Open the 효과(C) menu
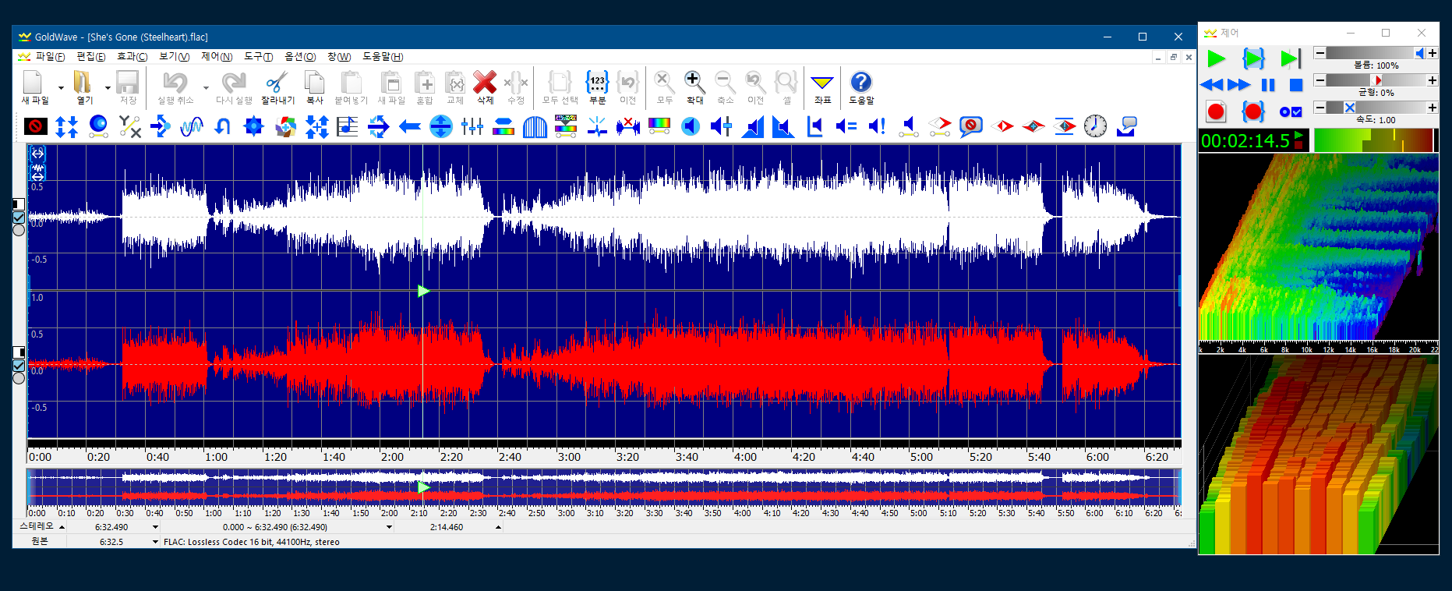 click(x=132, y=57)
